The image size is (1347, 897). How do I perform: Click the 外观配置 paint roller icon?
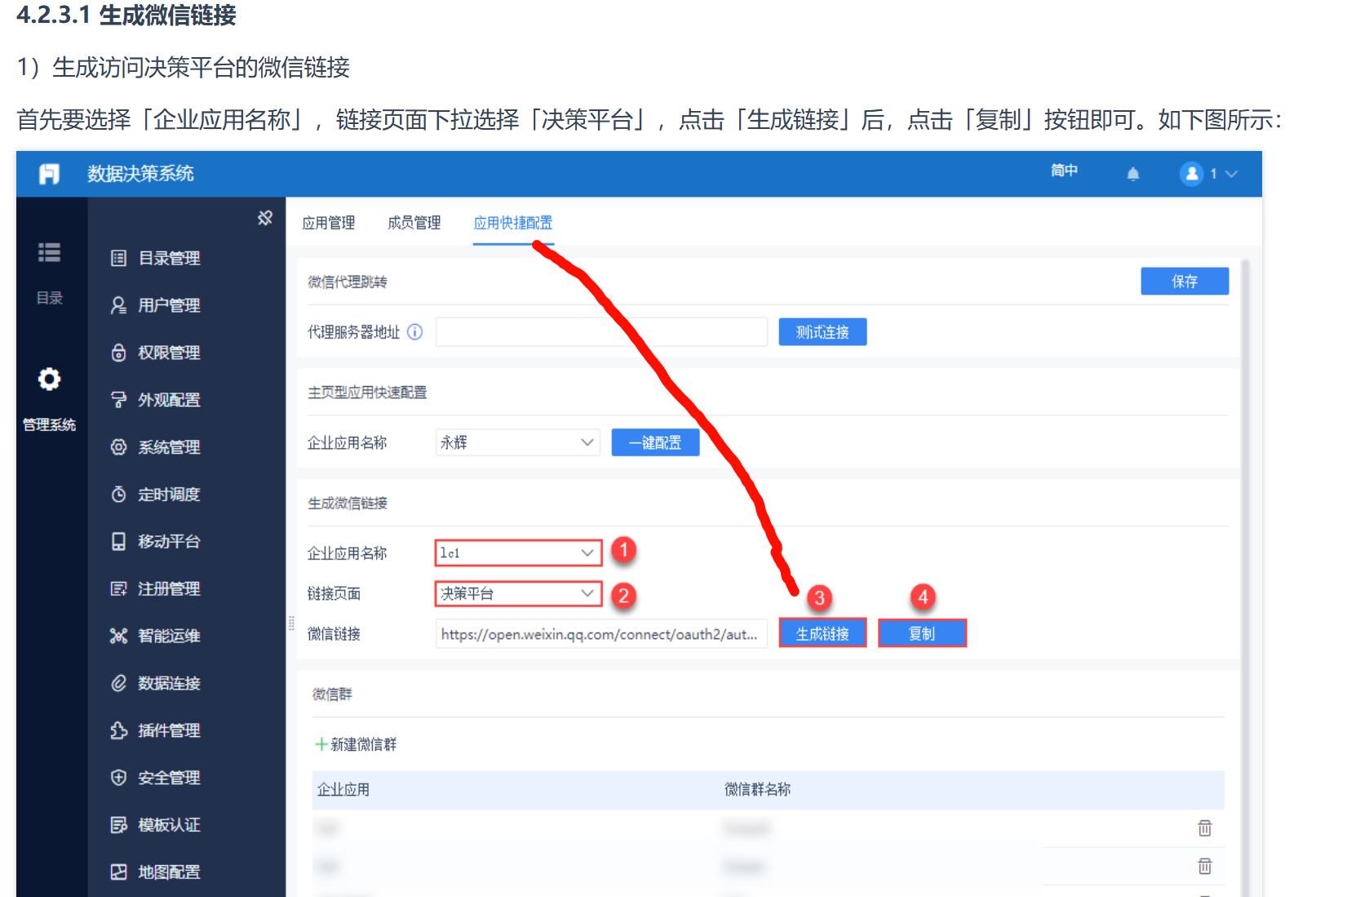coord(118,400)
